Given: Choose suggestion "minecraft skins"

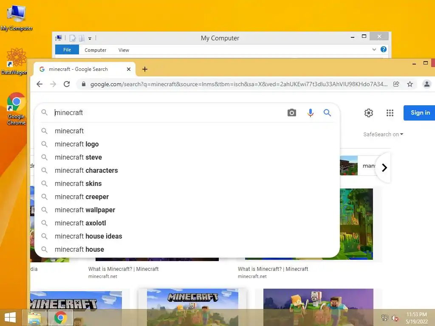Looking at the screenshot, I should pyautogui.click(x=187, y=183).
